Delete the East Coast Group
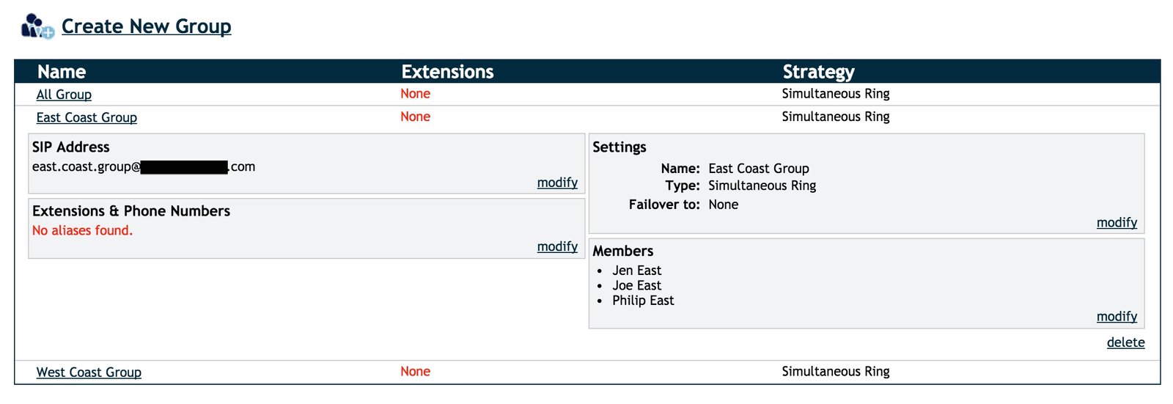Screen dimensions: 1173x404 pyautogui.click(x=1125, y=342)
